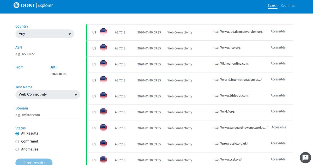313x165 pixels.
Task: Click the From date field
Action: 32,74
